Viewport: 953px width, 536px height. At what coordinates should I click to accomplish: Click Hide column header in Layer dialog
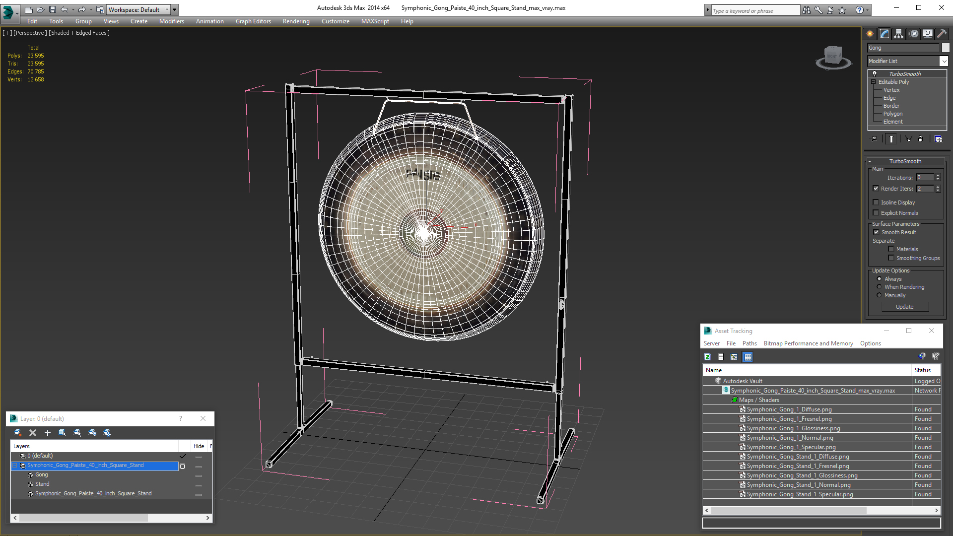point(199,446)
